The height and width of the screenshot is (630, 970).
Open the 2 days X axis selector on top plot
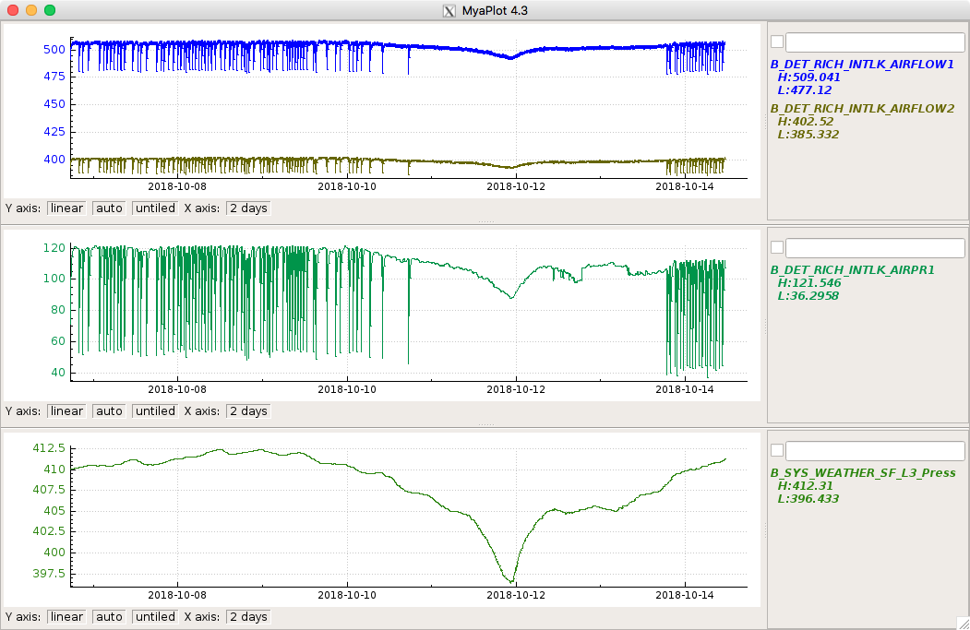tap(248, 208)
